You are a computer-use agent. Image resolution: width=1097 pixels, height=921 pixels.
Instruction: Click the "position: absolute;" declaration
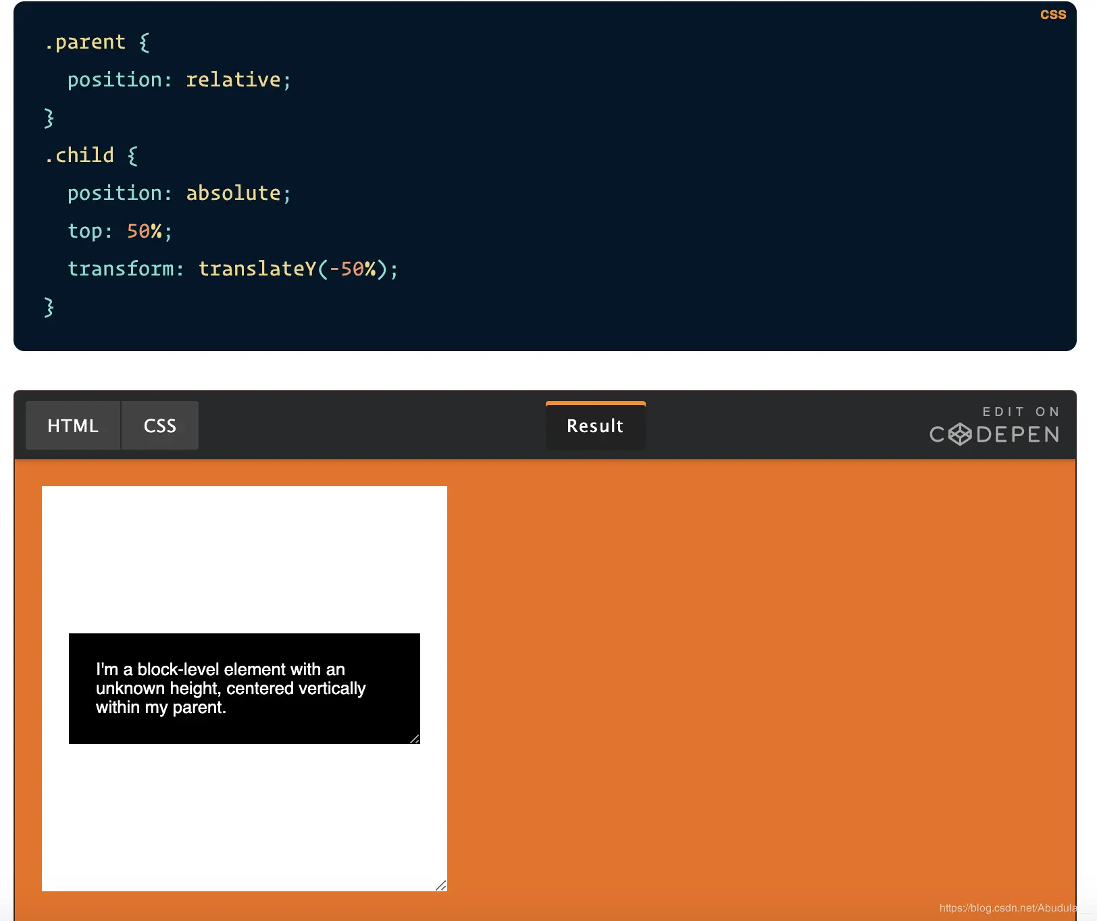tap(180, 193)
